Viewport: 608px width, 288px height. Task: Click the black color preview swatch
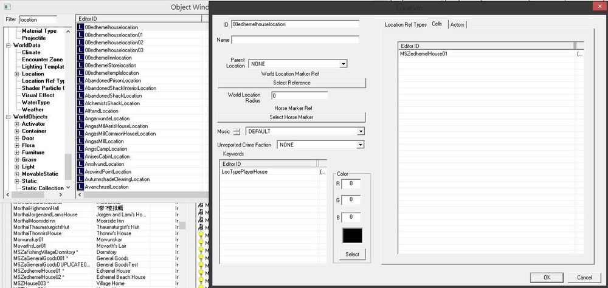coord(352,236)
